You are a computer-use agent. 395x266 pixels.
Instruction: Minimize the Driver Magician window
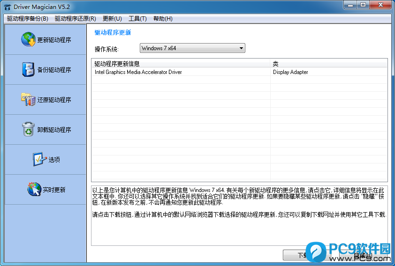point(350,5)
